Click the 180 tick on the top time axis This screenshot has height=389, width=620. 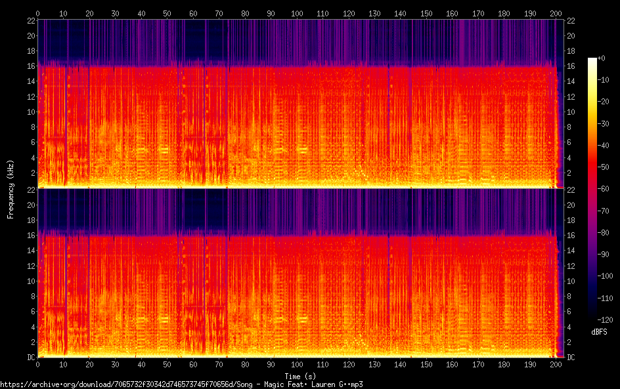pyautogui.click(x=504, y=13)
